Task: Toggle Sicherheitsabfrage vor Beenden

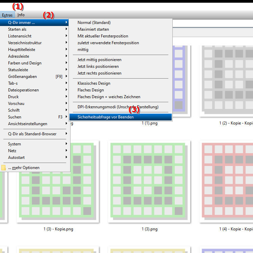Action: tap(120, 117)
